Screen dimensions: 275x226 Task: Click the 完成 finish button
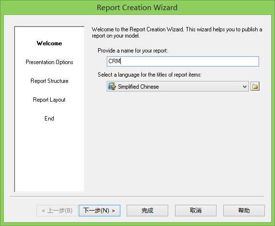click(x=147, y=211)
